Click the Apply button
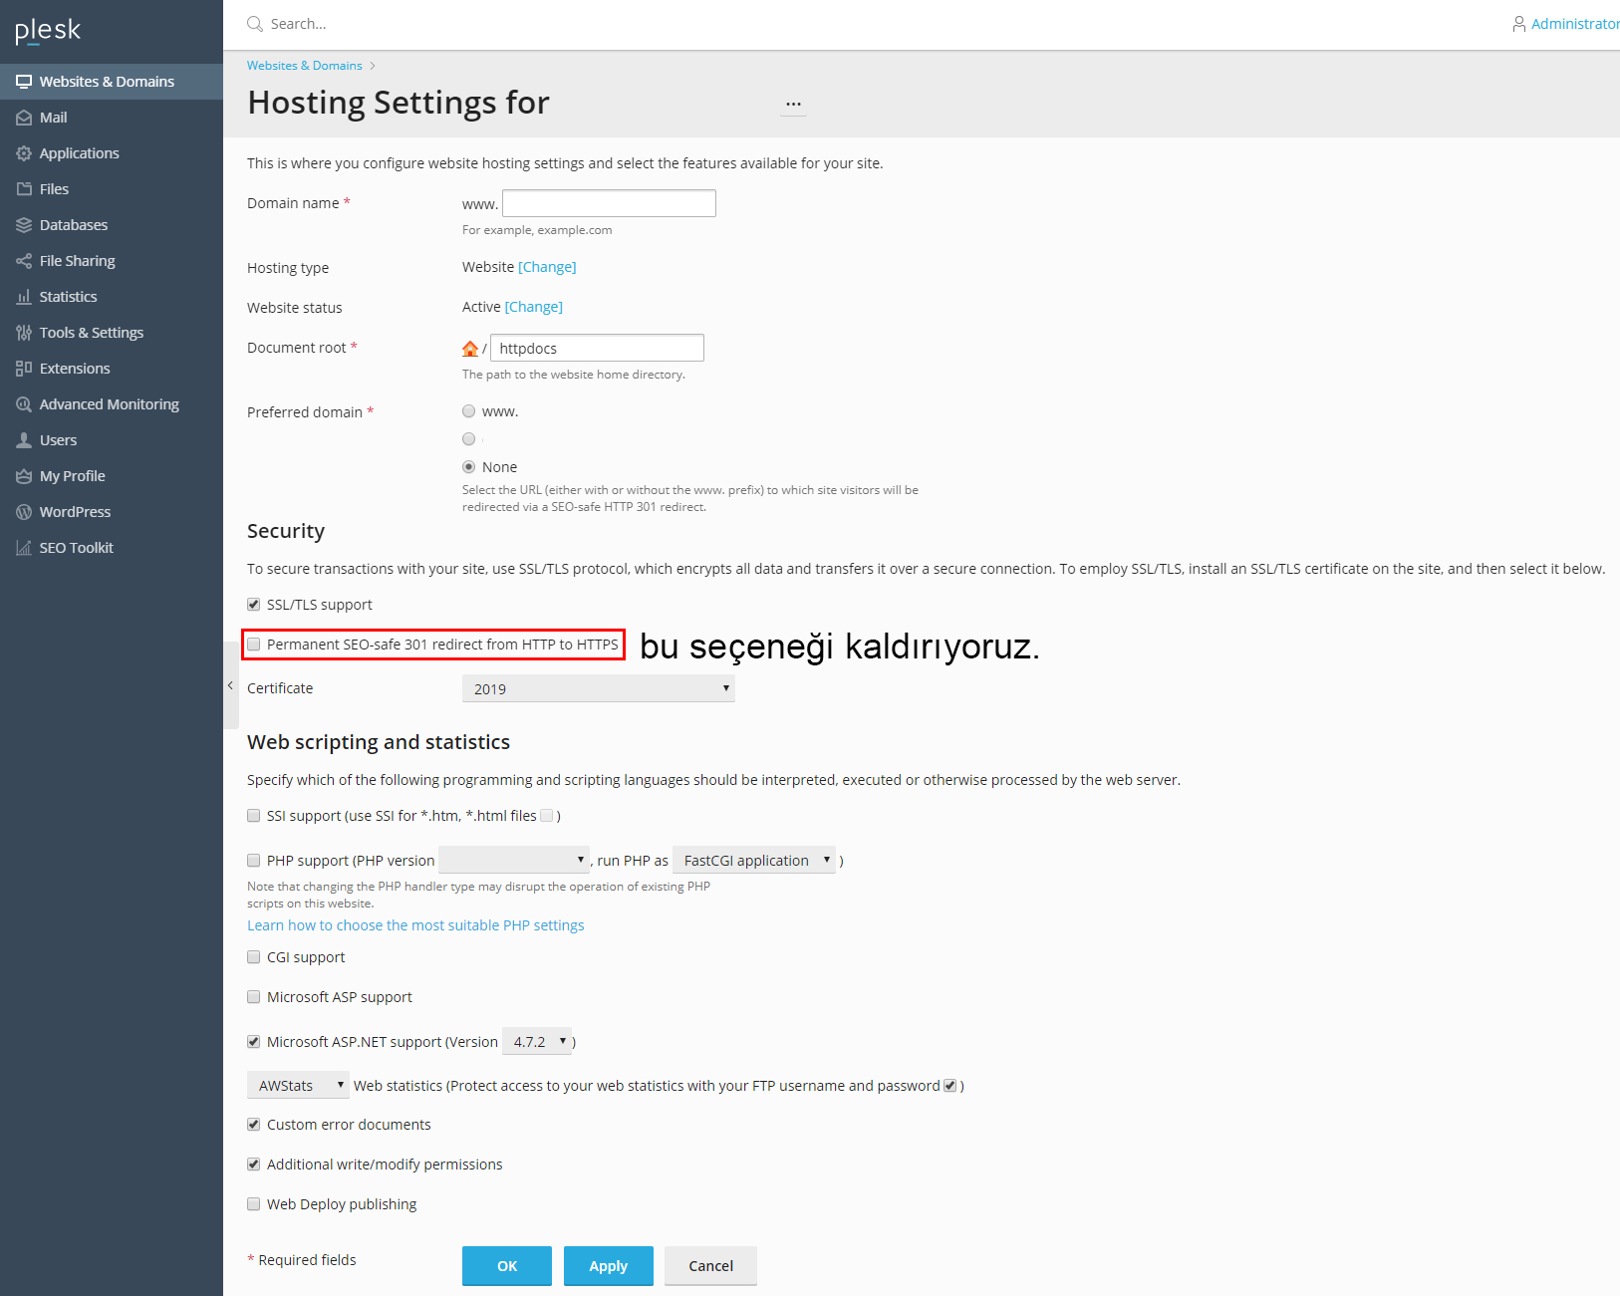1620x1296 pixels. click(609, 1266)
